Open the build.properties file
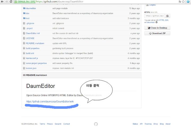 33,48
